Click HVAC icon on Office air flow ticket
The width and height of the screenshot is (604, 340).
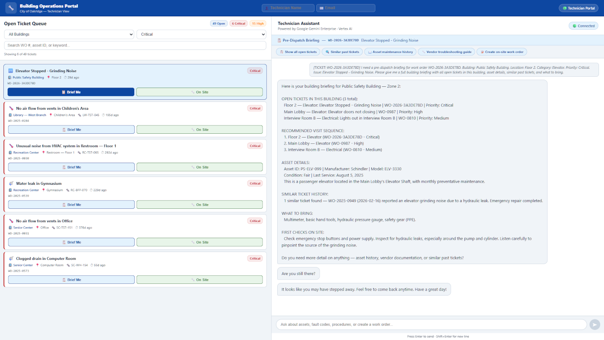click(11, 221)
